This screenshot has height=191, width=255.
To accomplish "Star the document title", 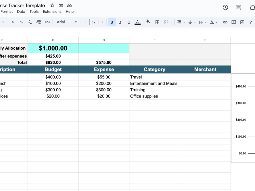I will (52, 5).
